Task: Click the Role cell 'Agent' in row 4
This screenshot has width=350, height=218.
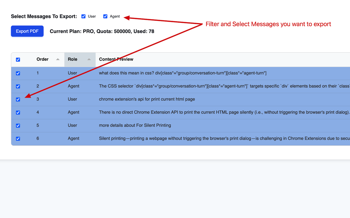Action: tap(74, 112)
